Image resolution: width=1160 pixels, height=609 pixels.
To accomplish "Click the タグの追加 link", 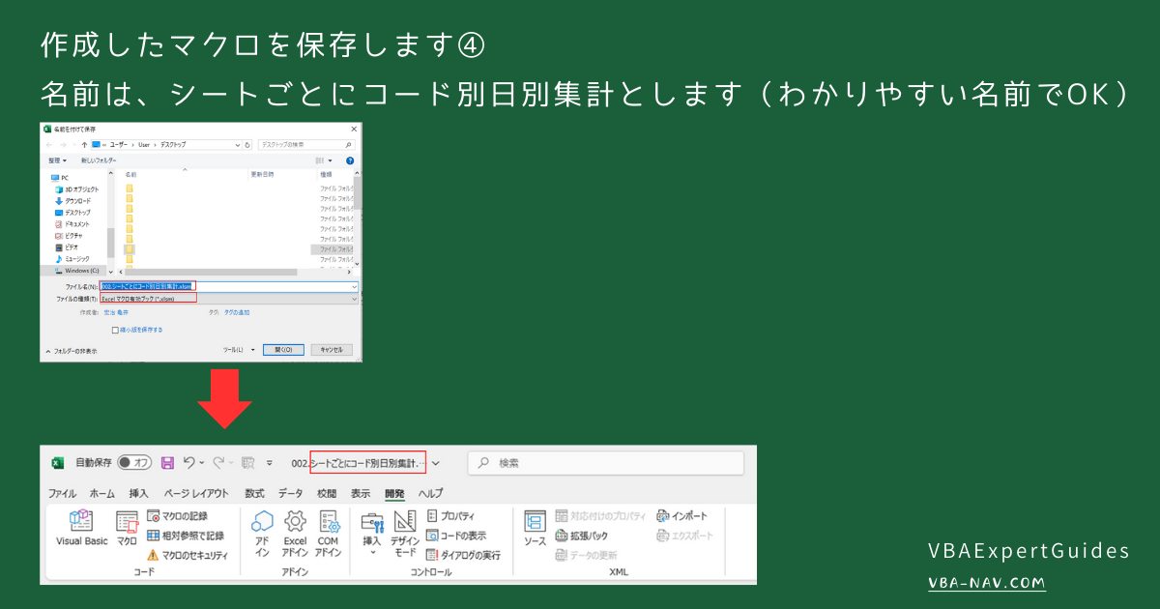I will [x=238, y=313].
